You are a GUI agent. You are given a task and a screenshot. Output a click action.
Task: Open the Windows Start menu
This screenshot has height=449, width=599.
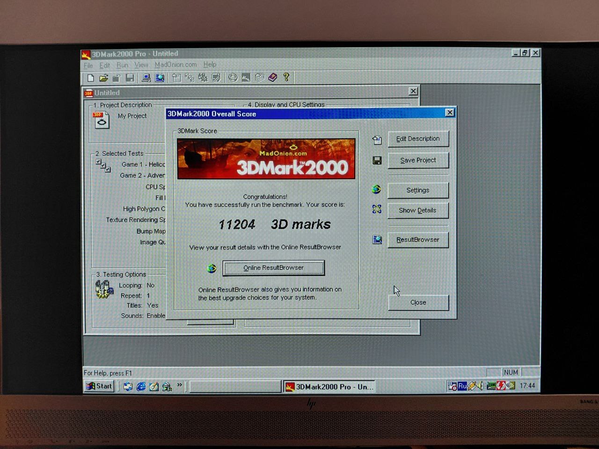(99, 386)
